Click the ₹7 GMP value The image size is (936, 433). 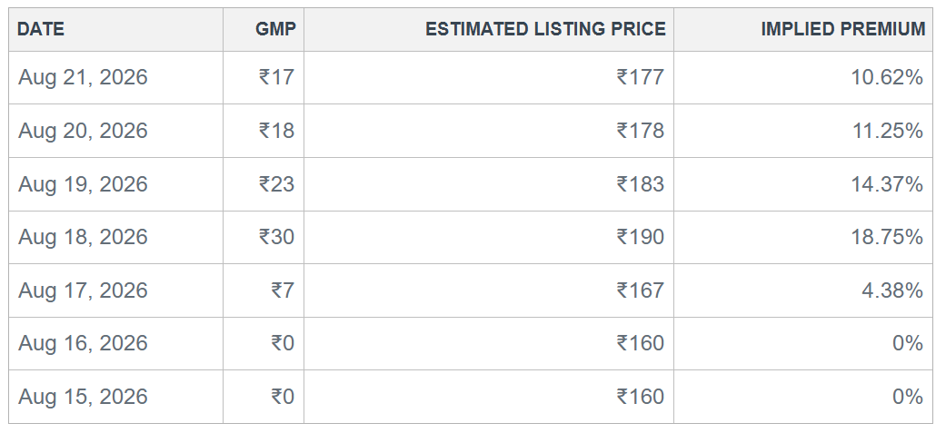pos(283,290)
